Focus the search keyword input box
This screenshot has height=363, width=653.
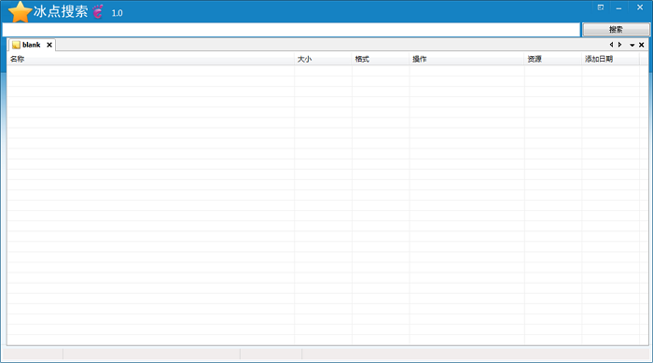[x=291, y=30]
